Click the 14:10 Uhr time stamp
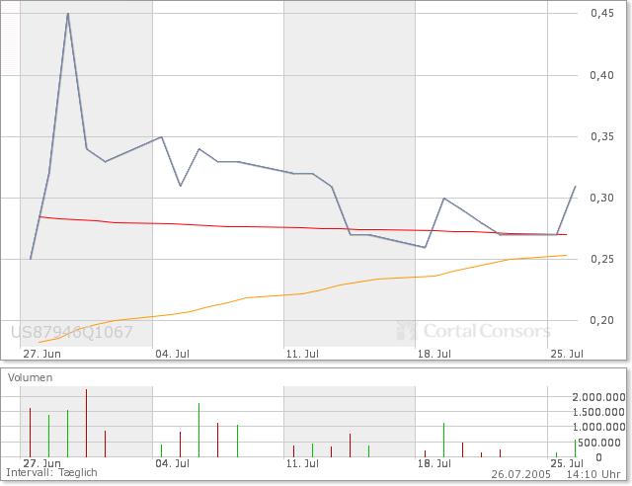 (x=593, y=474)
